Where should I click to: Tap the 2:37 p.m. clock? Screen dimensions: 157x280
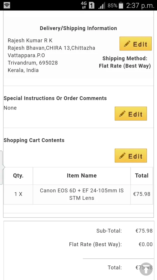[x=140, y=6]
